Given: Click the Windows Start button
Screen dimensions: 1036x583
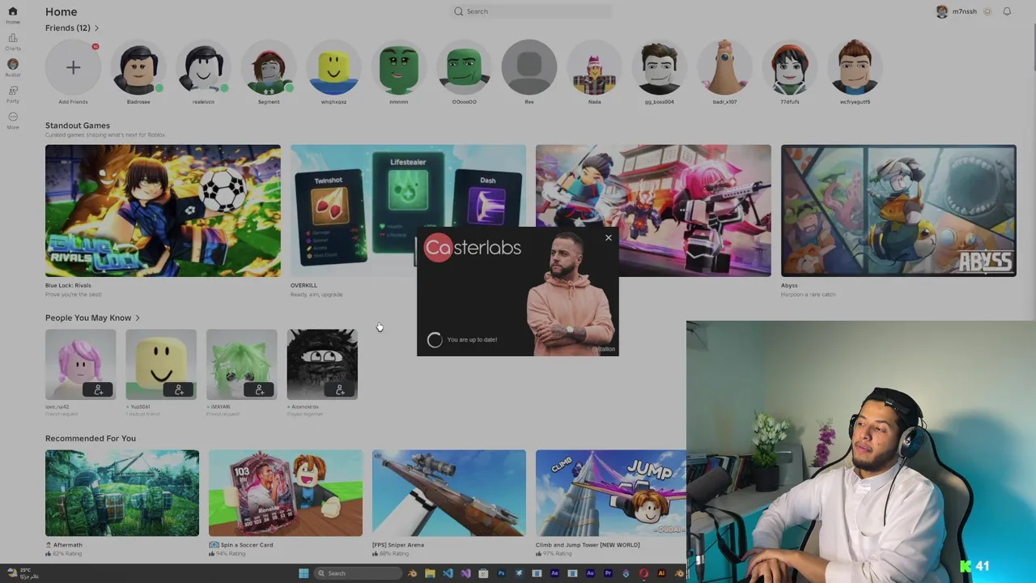Looking at the screenshot, I should [x=304, y=573].
